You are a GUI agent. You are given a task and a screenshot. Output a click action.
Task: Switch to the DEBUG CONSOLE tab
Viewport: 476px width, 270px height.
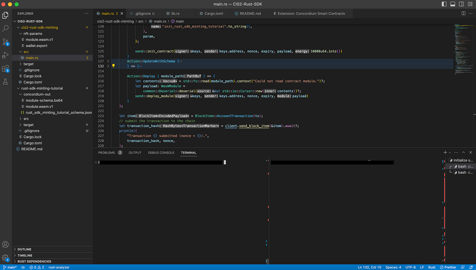[161, 153]
